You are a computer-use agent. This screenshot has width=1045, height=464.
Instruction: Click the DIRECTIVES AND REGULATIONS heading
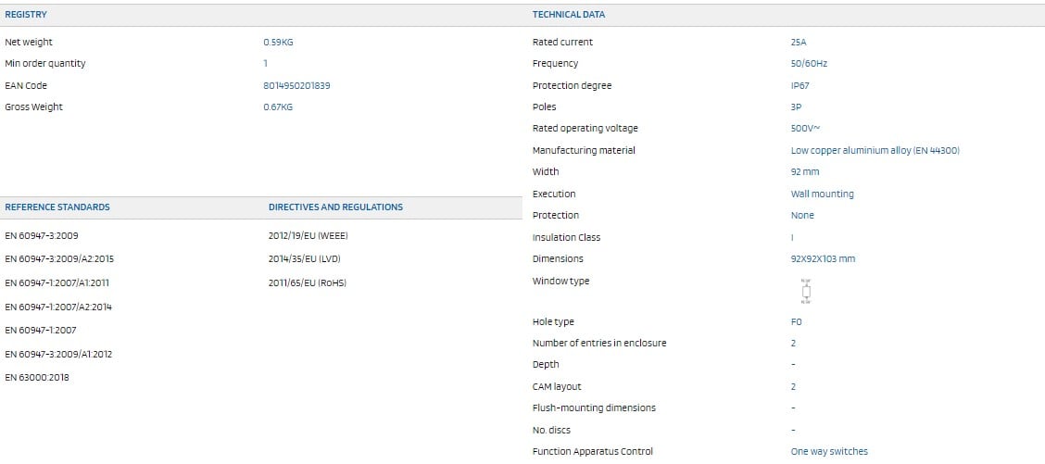point(335,207)
